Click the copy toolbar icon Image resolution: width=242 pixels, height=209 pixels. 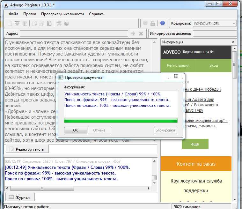point(42,24)
